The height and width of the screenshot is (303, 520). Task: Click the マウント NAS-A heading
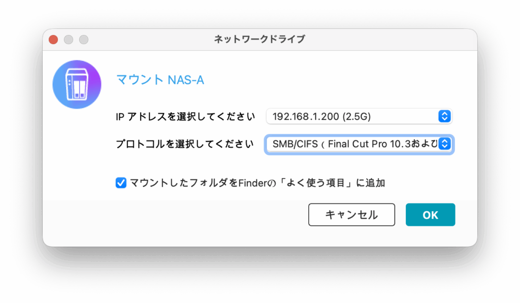[160, 80]
